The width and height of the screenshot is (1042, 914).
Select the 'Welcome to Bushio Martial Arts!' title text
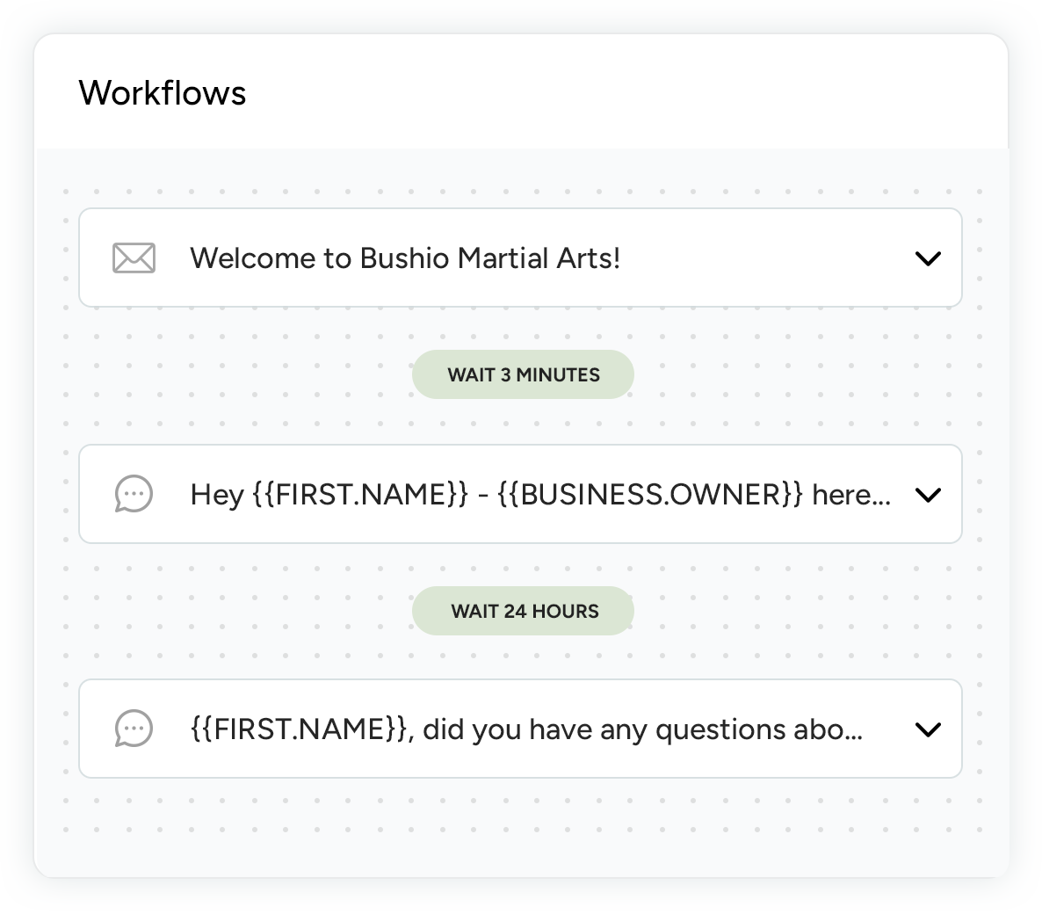(405, 258)
